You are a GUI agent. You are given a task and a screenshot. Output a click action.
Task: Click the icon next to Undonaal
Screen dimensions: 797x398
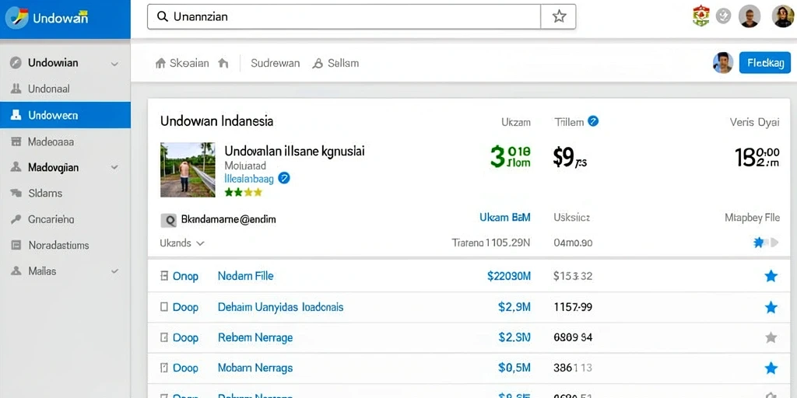click(16, 89)
